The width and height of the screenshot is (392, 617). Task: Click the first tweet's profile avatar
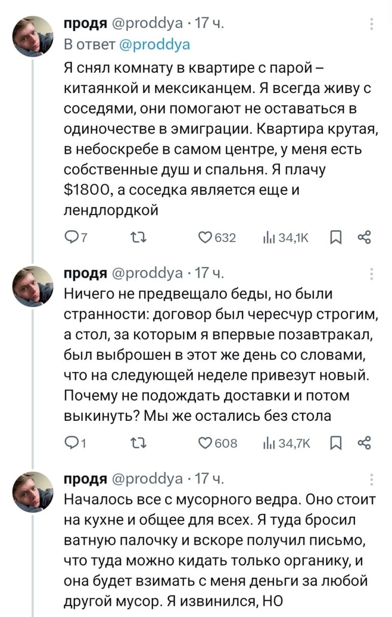33,35
